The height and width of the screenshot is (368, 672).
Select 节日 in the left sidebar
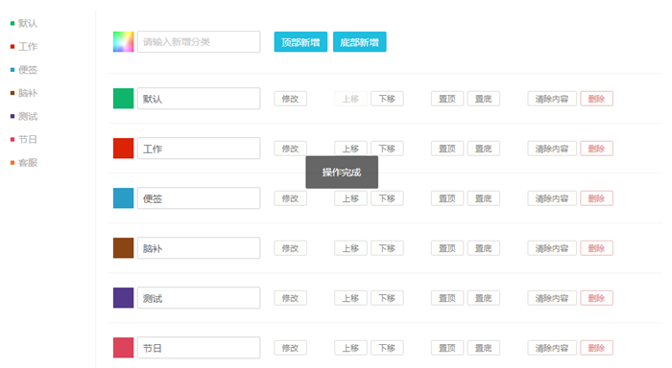point(24,139)
